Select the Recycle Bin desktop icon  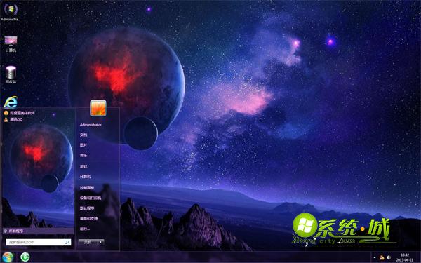tap(11, 74)
